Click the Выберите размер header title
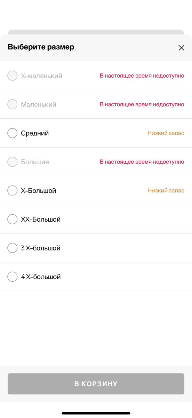The height and width of the screenshot is (418, 192). tap(41, 47)
